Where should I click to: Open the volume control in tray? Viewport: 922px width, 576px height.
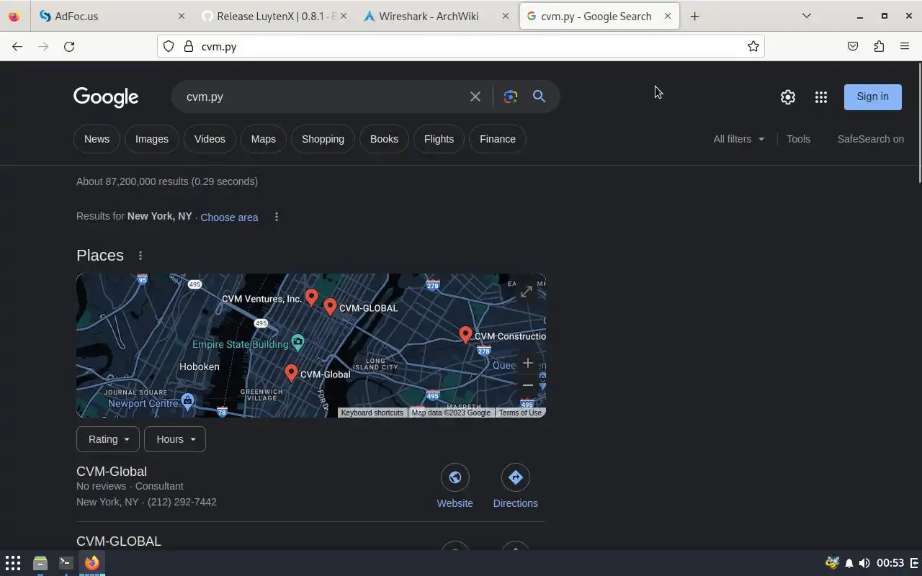coord(864,563)
